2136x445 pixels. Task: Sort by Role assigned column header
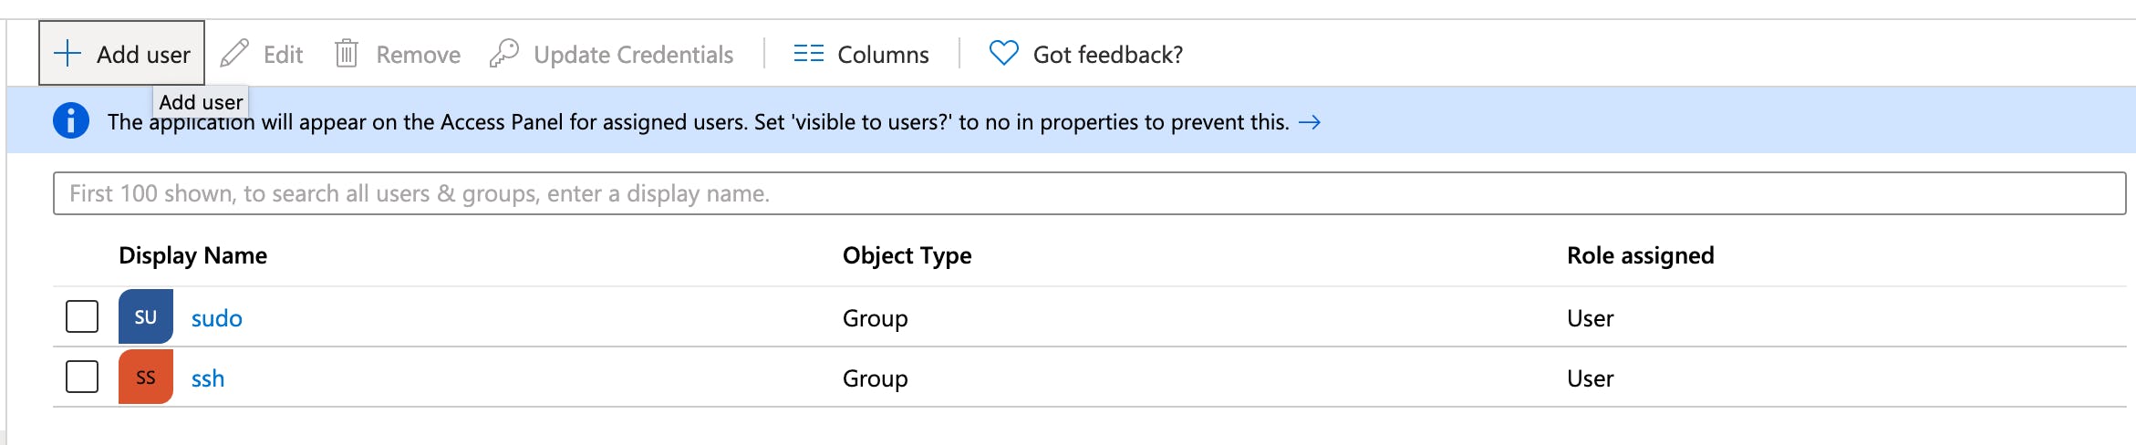click(1640, 255)
